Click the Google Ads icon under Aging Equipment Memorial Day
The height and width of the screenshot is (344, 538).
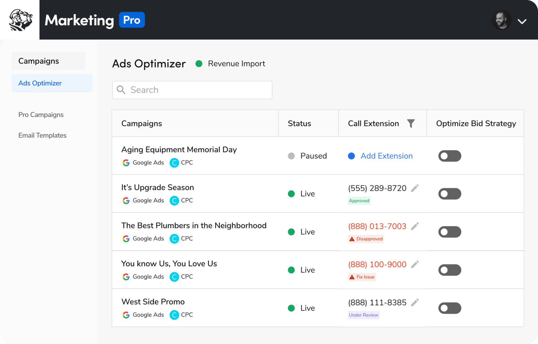(x=126, y=163)
